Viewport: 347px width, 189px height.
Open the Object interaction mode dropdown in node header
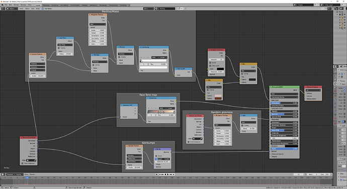[12, 9]
